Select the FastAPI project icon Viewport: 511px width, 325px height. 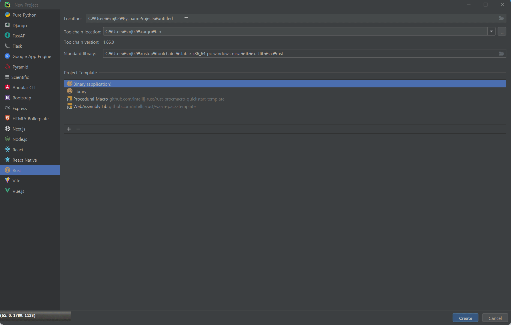click(x=7, y=36)
